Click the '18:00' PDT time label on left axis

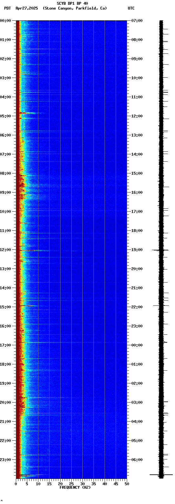click(x=5, y=364)
